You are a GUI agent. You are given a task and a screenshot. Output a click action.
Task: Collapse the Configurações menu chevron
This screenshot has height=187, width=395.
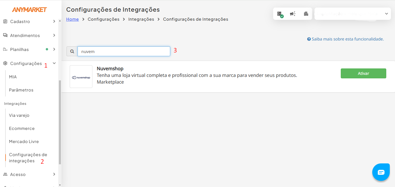(x=54, y=63)
